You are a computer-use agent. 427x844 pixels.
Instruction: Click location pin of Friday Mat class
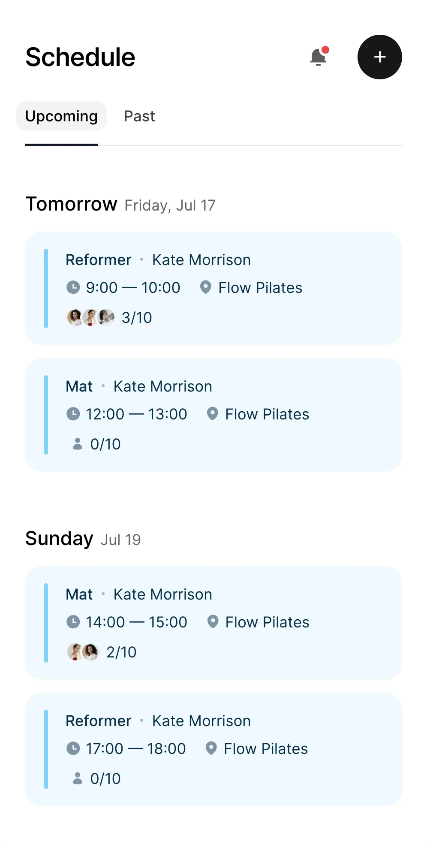(x=213, y=414)
